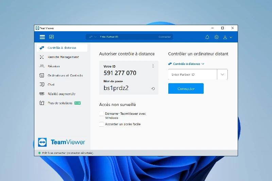Open Réunion in the sidebar
The width and height of the screenshot is (272, 181).
point(62,66)
